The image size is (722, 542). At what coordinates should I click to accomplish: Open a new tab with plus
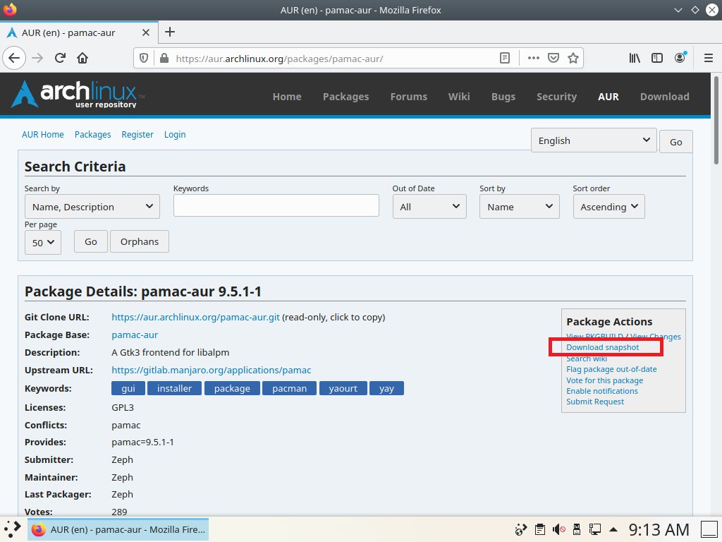click(x=170, y=32)
